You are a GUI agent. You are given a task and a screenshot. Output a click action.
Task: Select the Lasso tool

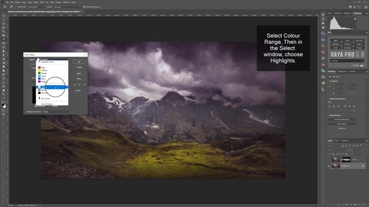3,24
